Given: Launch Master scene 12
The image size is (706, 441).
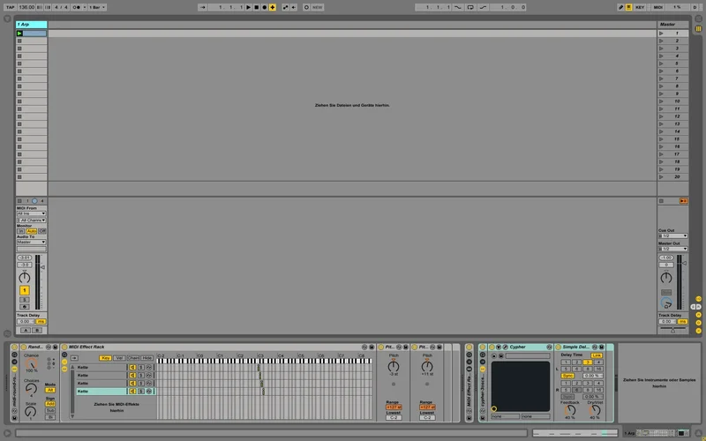Looking at the screenshot, I should click(x=661, y=116).
